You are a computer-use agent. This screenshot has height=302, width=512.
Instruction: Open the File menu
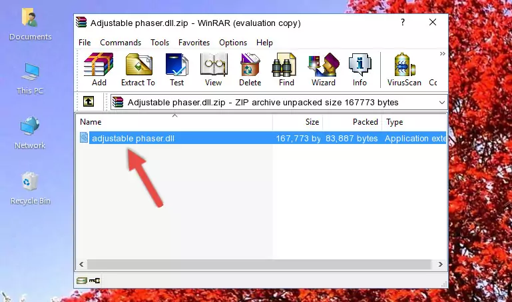coord(85,43)
